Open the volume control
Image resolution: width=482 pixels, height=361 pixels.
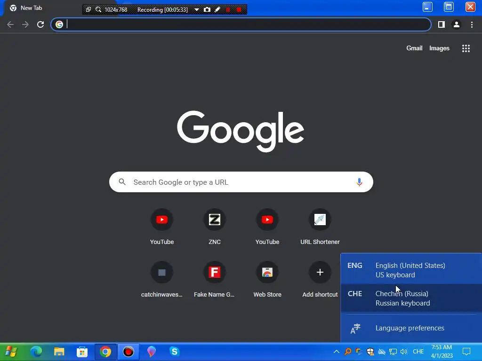click(403, 352)
